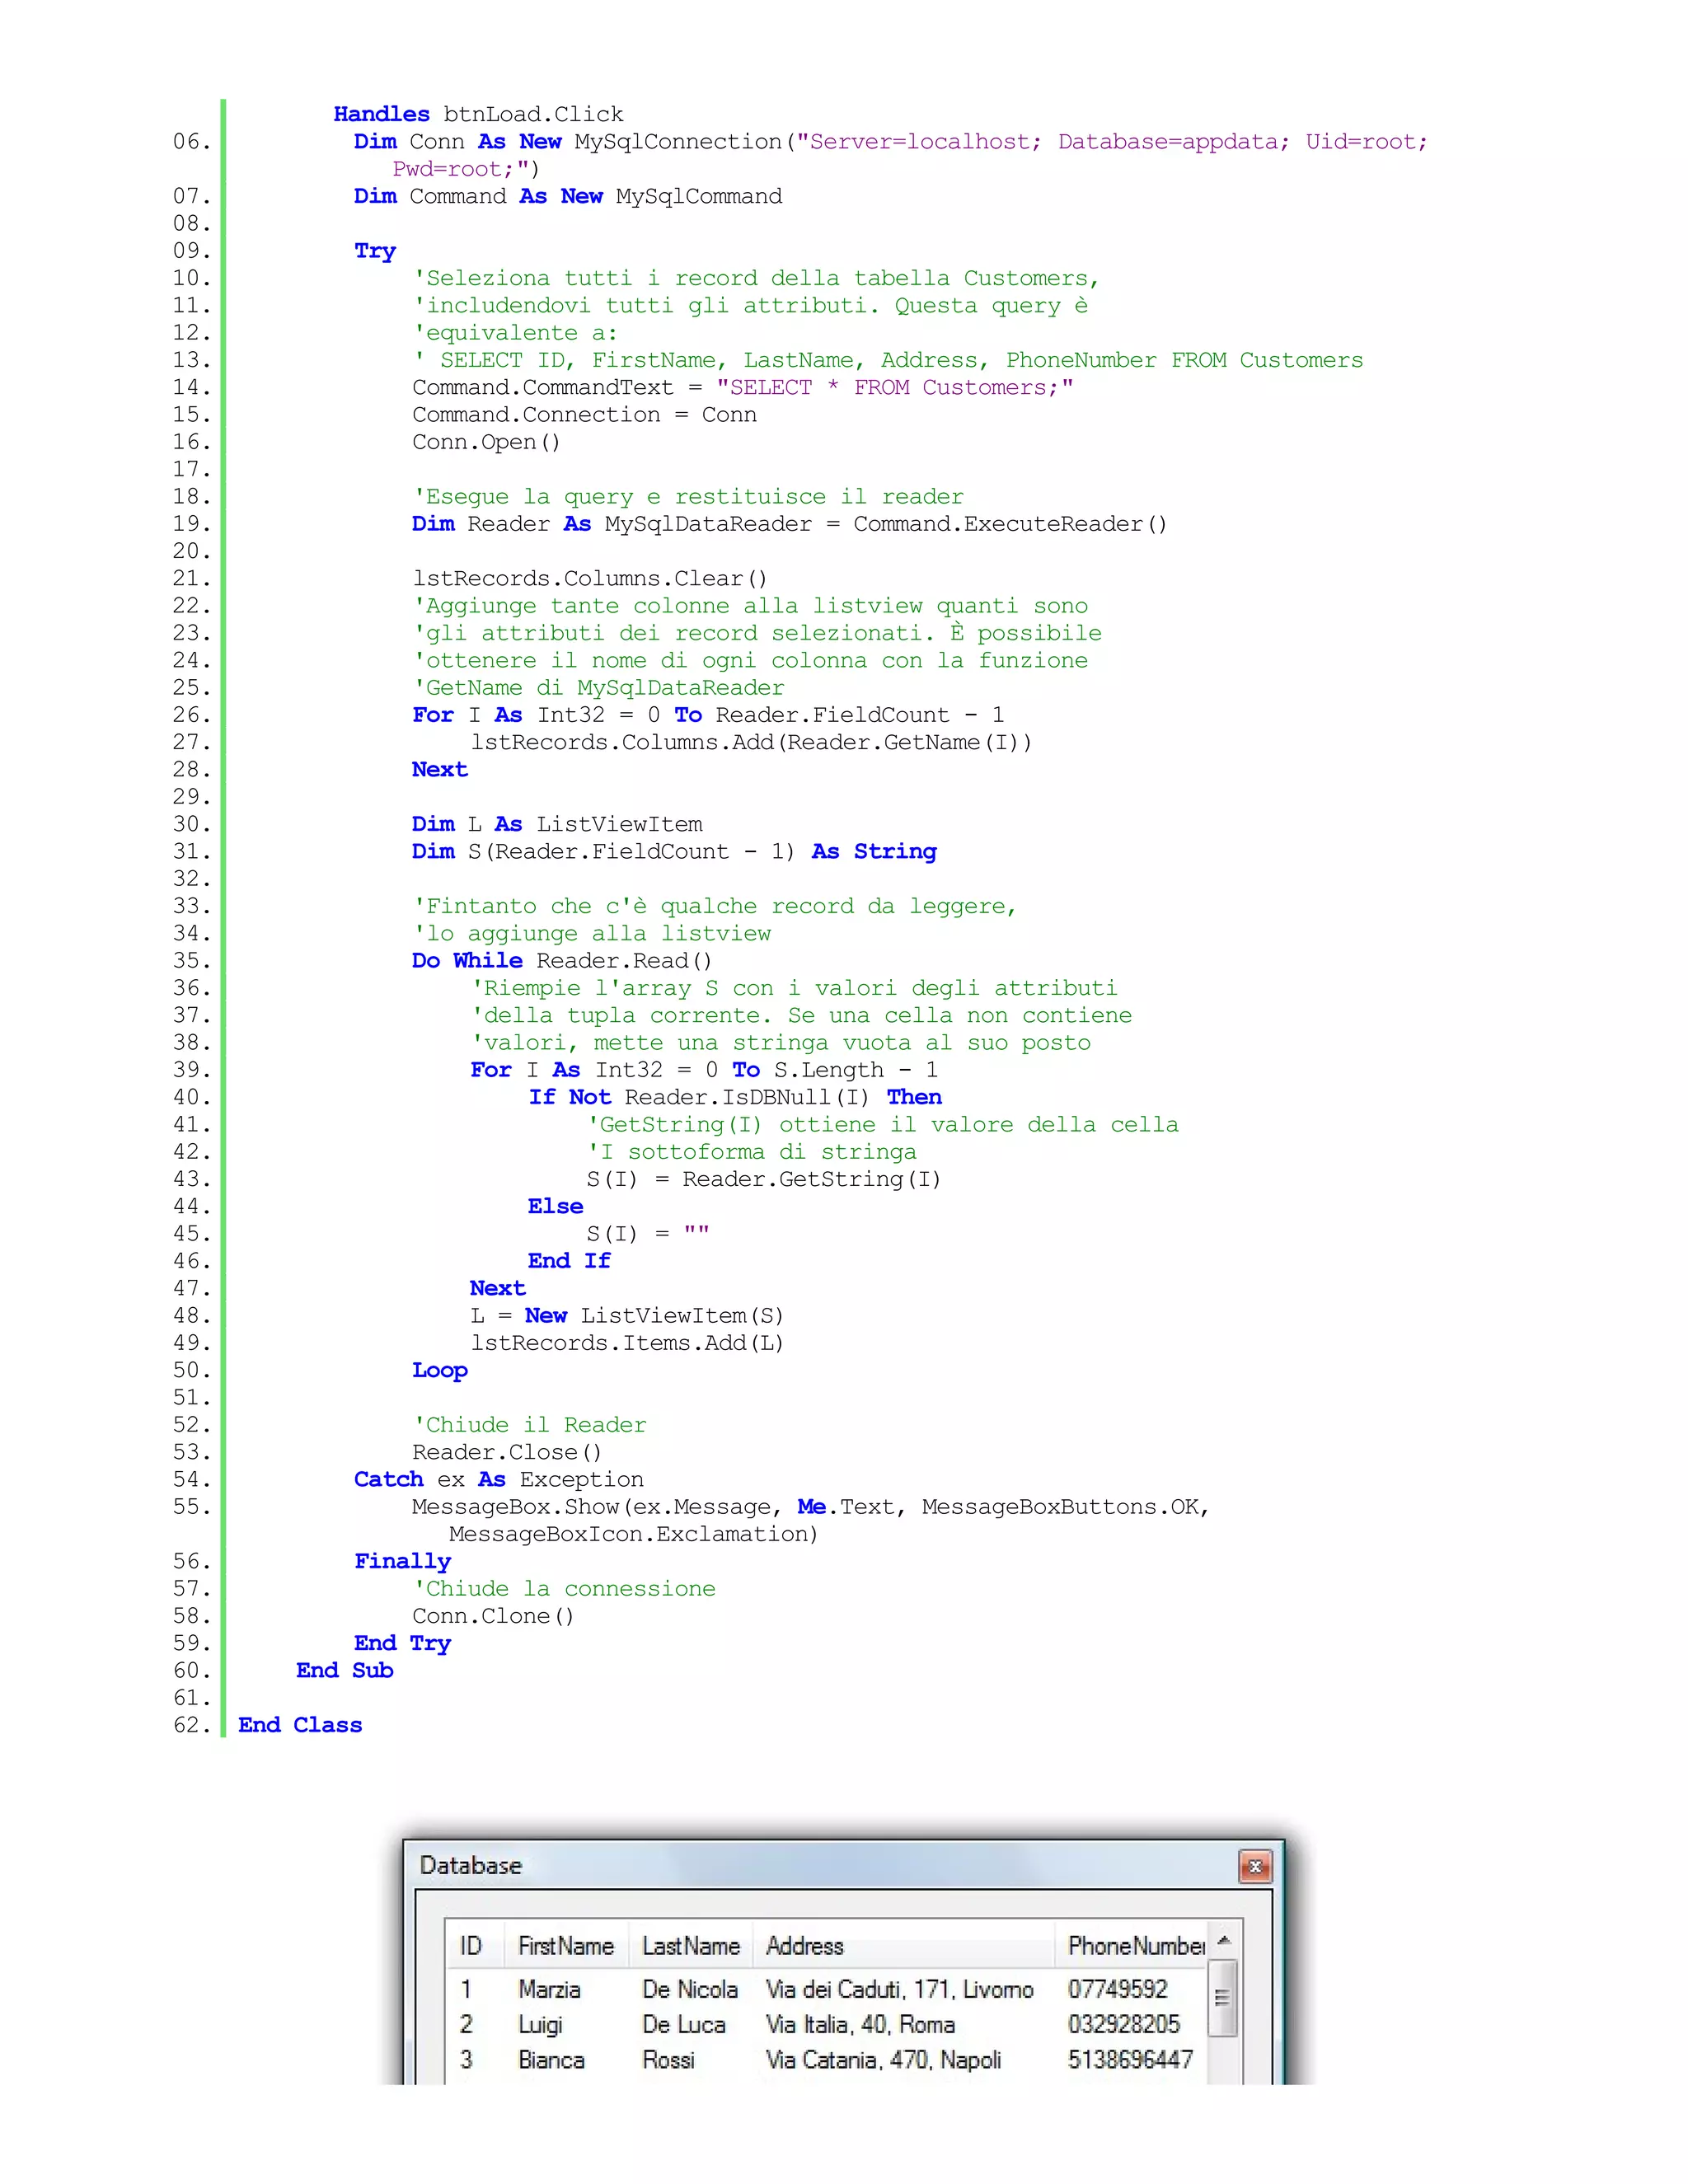Close the Database window
This screenshot has height=2184, width=1688.
point(1254,1867)
